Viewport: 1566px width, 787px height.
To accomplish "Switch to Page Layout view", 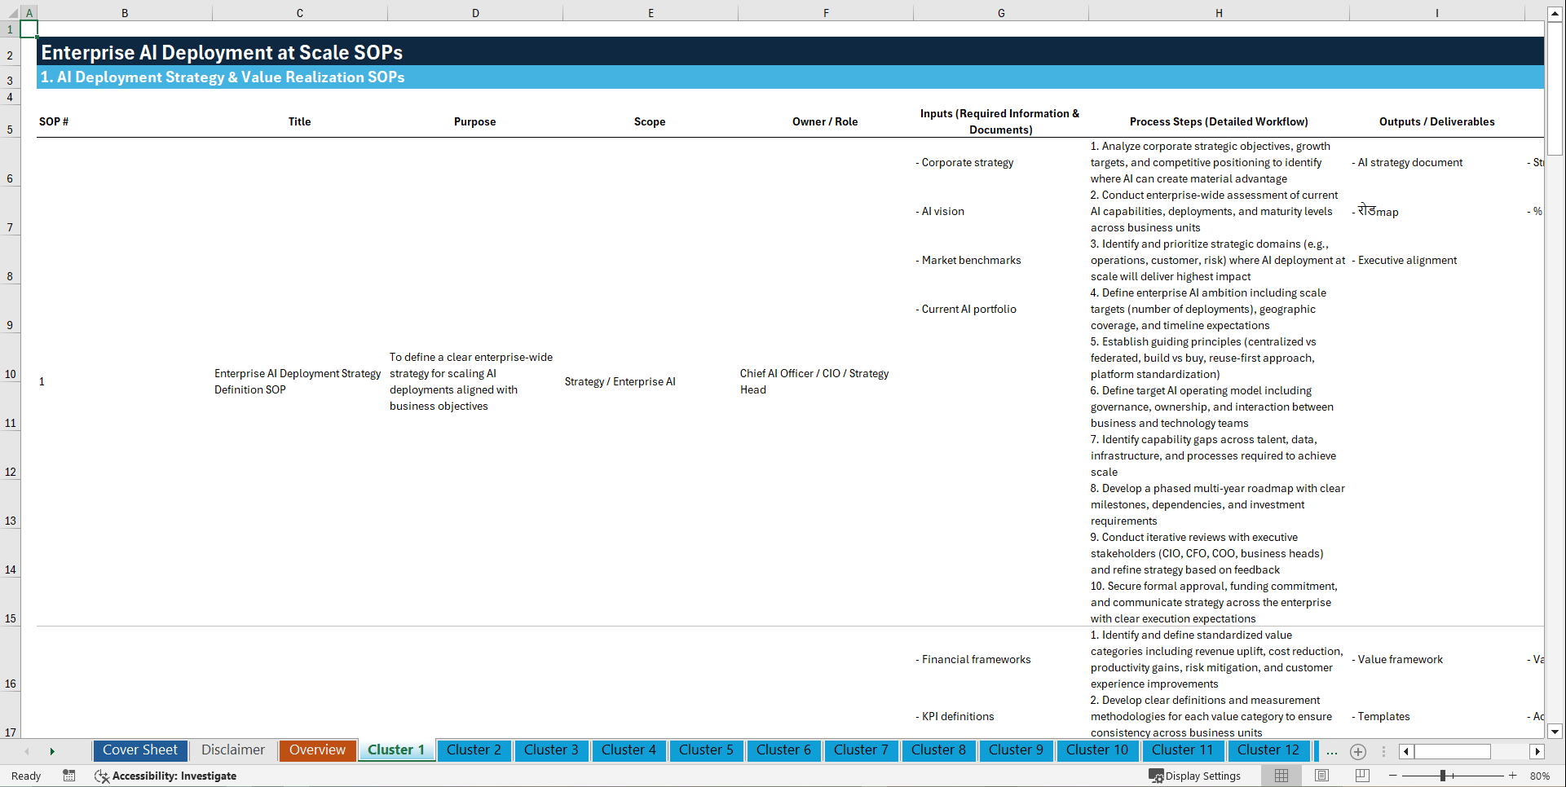I will (1321, 776).
